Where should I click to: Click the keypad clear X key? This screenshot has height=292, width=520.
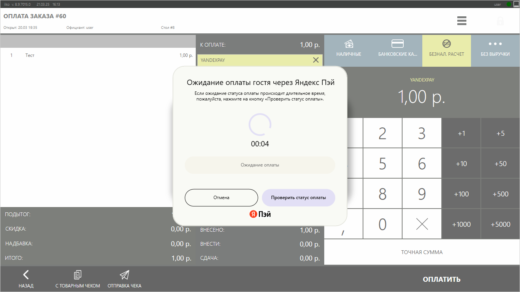422,224
